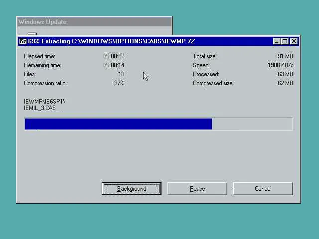Click the Compressed size value 62 MB
The image size is (319, 239).
coord(285,83)
